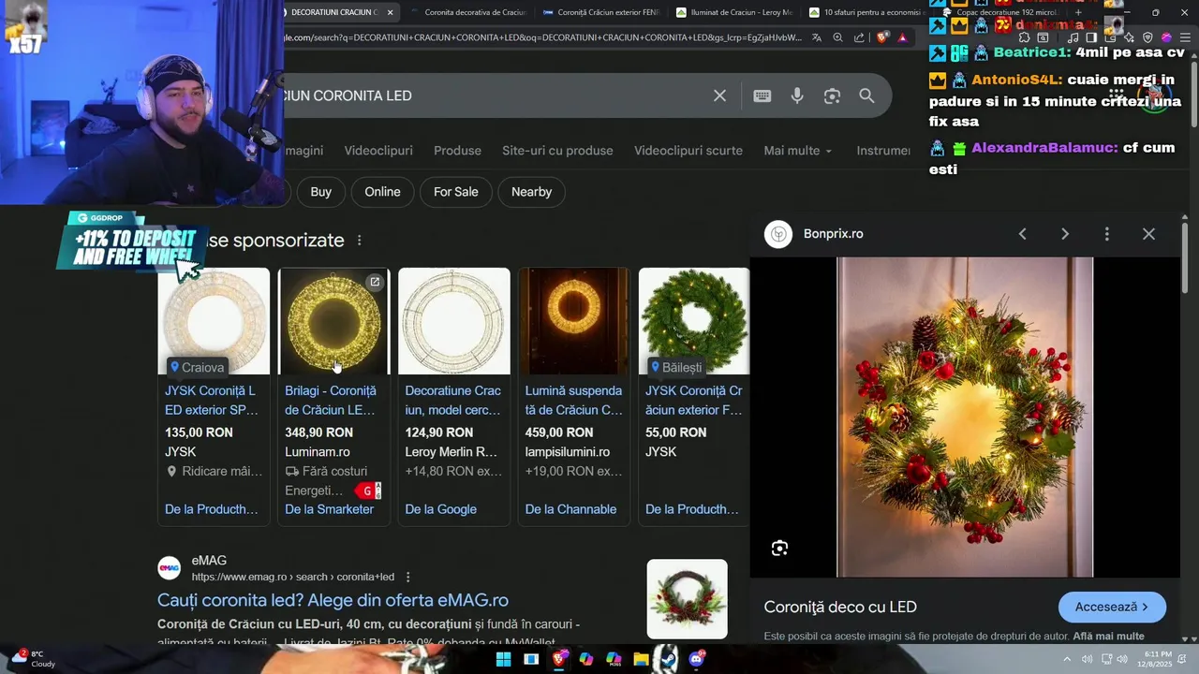This screenshot has height=674, width=1199.
Task: Click the browser address bar URL
Action: pos(543,38)
